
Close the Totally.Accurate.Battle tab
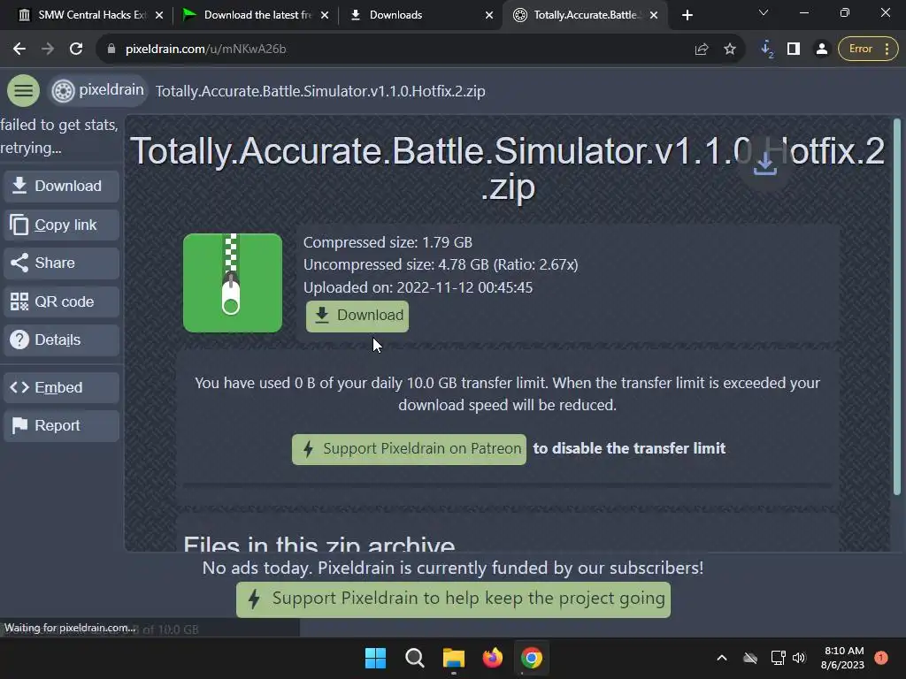pyautogui.click(x=654, y=15)
